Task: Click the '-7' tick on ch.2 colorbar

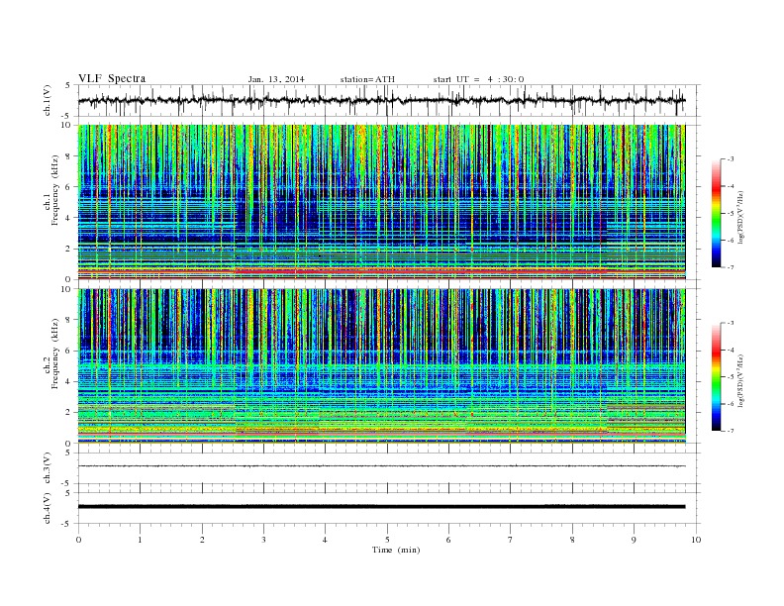Action: 730,431
